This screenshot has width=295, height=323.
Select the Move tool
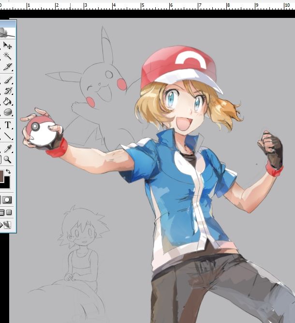pyautogui.click(x=7, y=46)
